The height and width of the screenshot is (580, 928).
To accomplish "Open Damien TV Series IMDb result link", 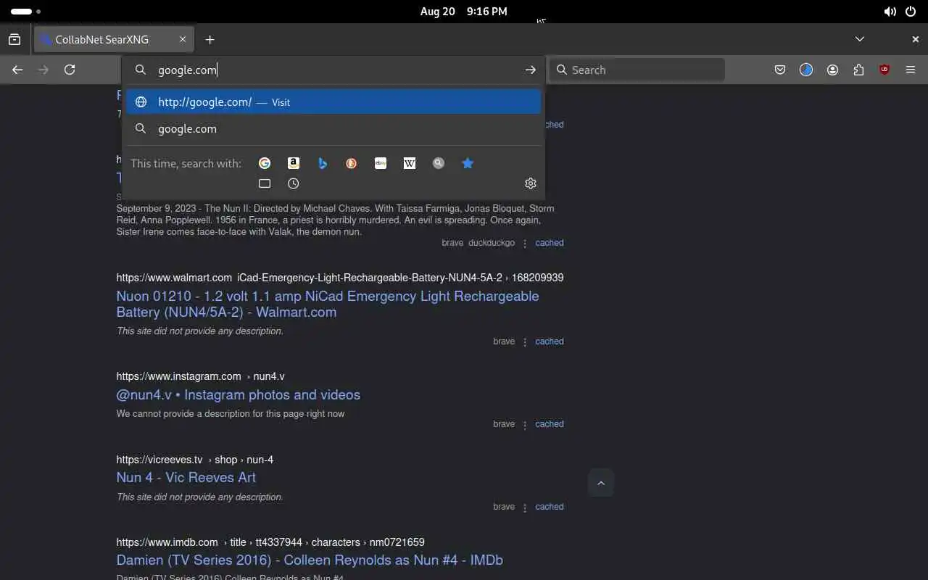I will click(310, 560).
